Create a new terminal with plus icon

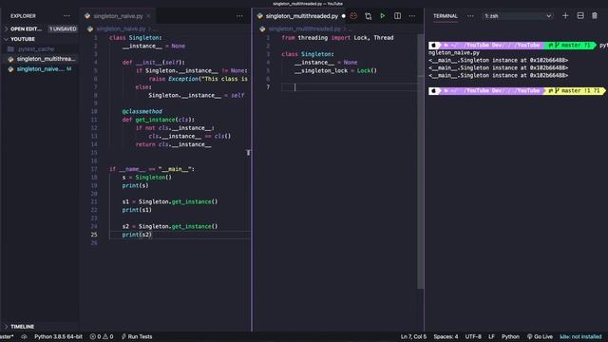(565, 15)
